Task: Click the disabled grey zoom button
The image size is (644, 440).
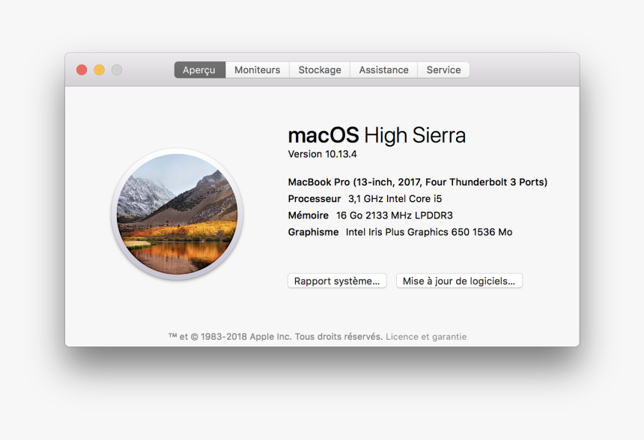Action: 117,70
